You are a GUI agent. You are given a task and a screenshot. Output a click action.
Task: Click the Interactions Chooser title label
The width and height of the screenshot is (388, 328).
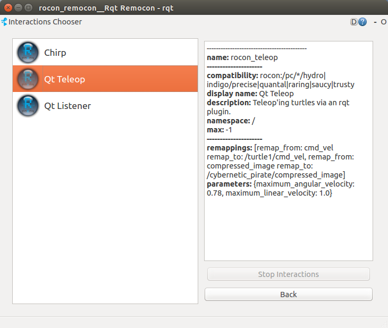[x=45, y=22]
